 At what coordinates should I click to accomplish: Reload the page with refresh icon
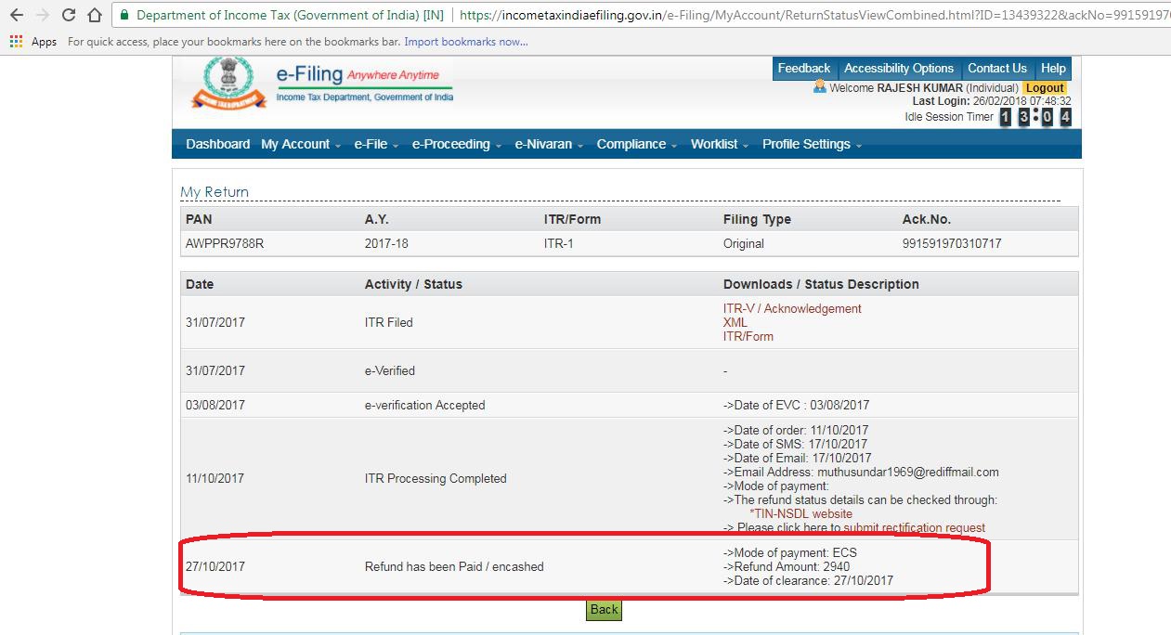[x=68, y=15]
